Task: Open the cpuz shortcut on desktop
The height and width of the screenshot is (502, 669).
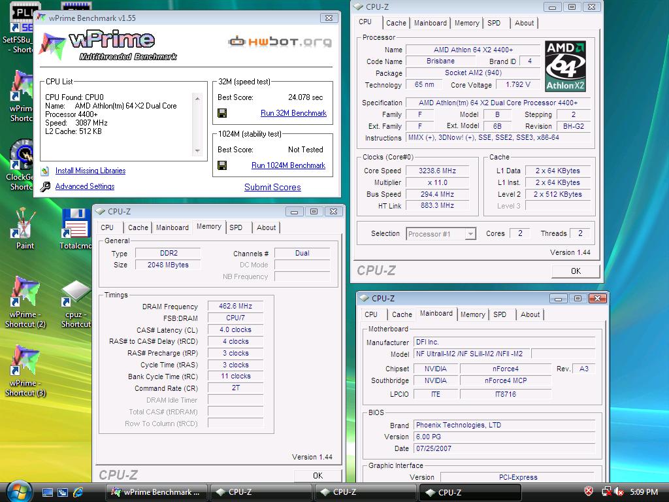Action: tap(76, 302)
